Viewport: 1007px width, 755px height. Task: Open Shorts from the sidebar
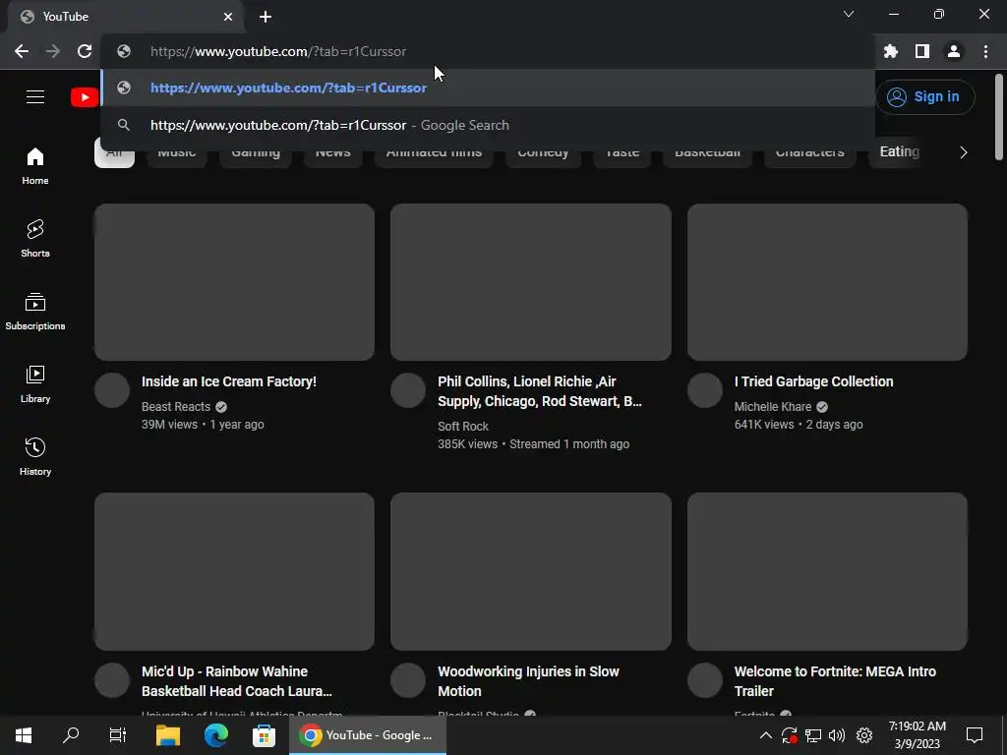[x=35, y=239]
